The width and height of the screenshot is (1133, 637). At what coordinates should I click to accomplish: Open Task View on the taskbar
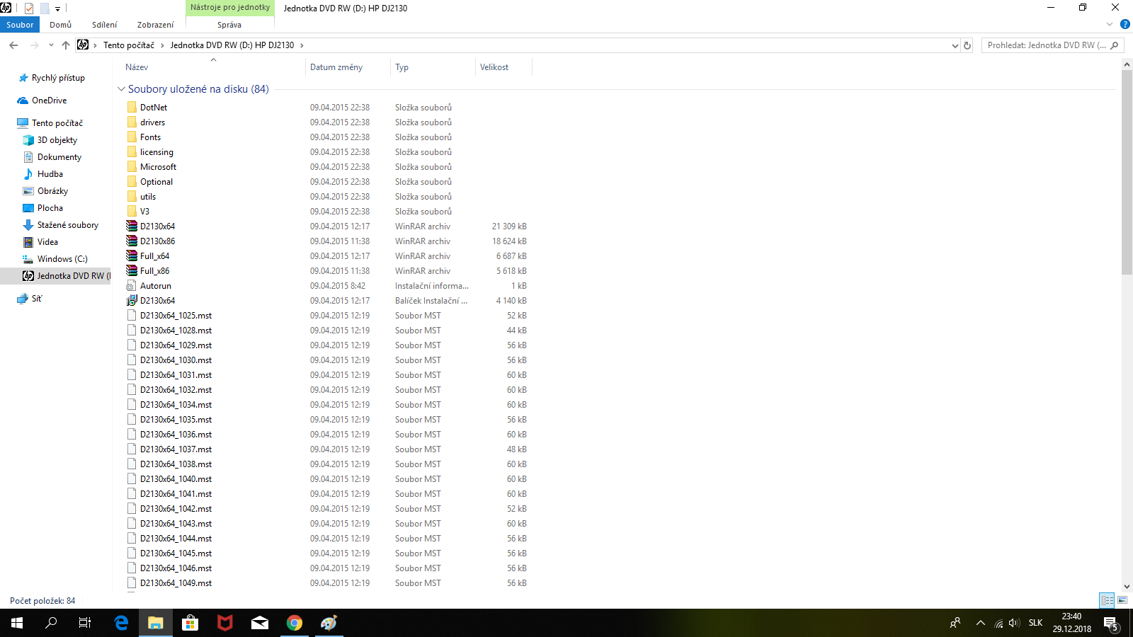85,623
